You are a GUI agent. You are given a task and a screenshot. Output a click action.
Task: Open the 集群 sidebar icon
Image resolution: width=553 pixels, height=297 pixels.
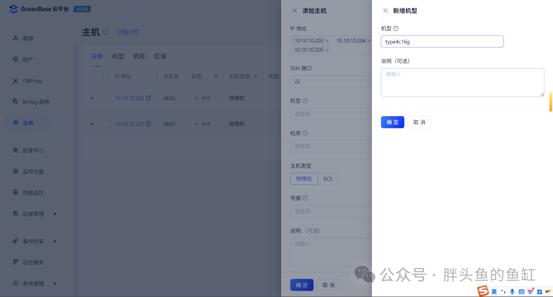(15, 38)
